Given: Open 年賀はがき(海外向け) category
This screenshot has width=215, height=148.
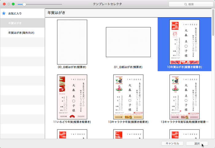Looking at the screenshot, I should (x=21, y=33).
